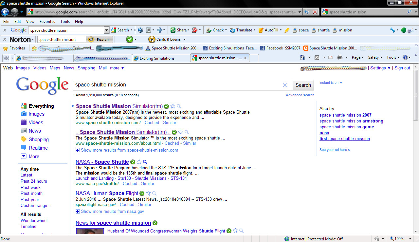Click Norton green check beside NASA Human Space Flight

(x=142, y=193)
